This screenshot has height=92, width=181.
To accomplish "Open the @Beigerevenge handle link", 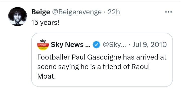I will point(77,12).
